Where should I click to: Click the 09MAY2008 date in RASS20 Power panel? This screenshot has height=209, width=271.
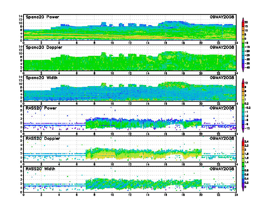point(222,108)
